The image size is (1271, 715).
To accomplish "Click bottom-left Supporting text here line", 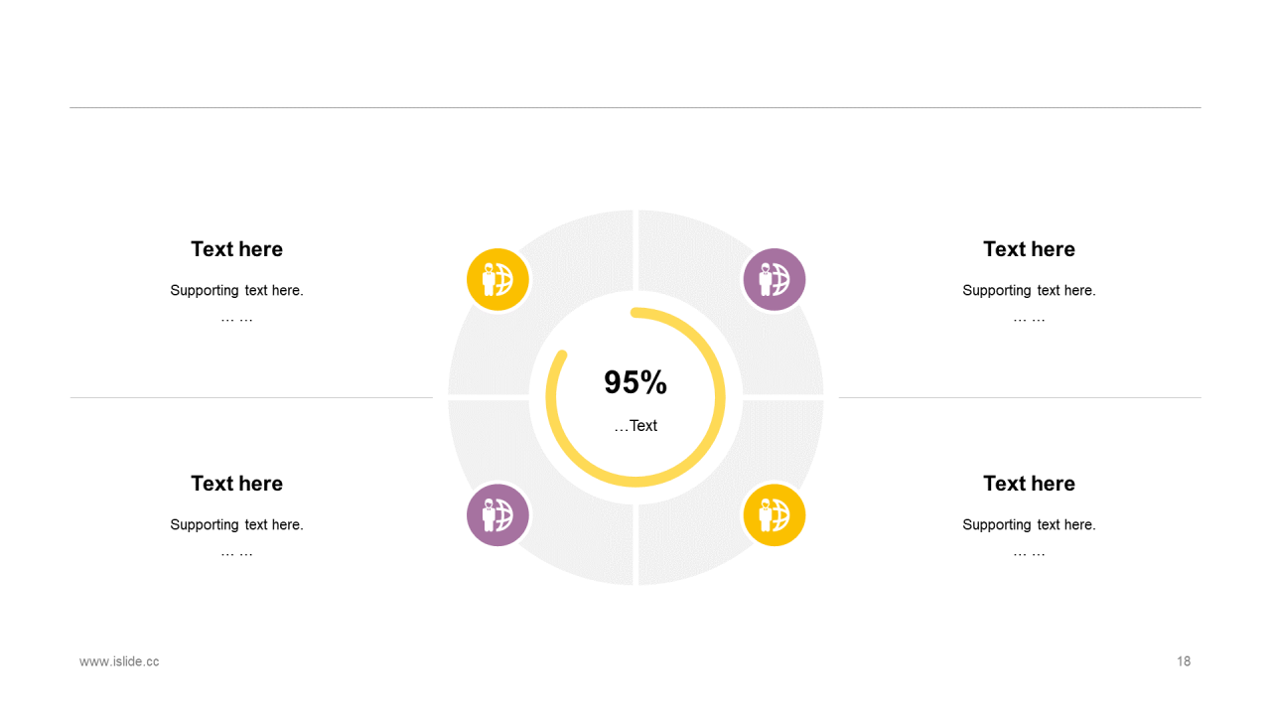I will (236, 525).
